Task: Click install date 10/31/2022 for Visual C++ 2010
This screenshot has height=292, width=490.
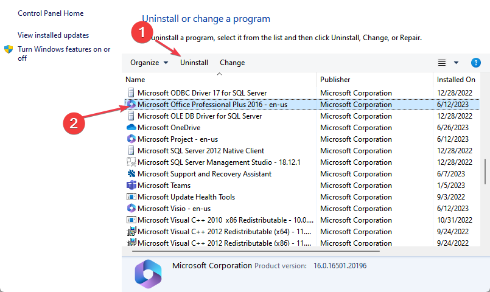Action: [455, 220]
